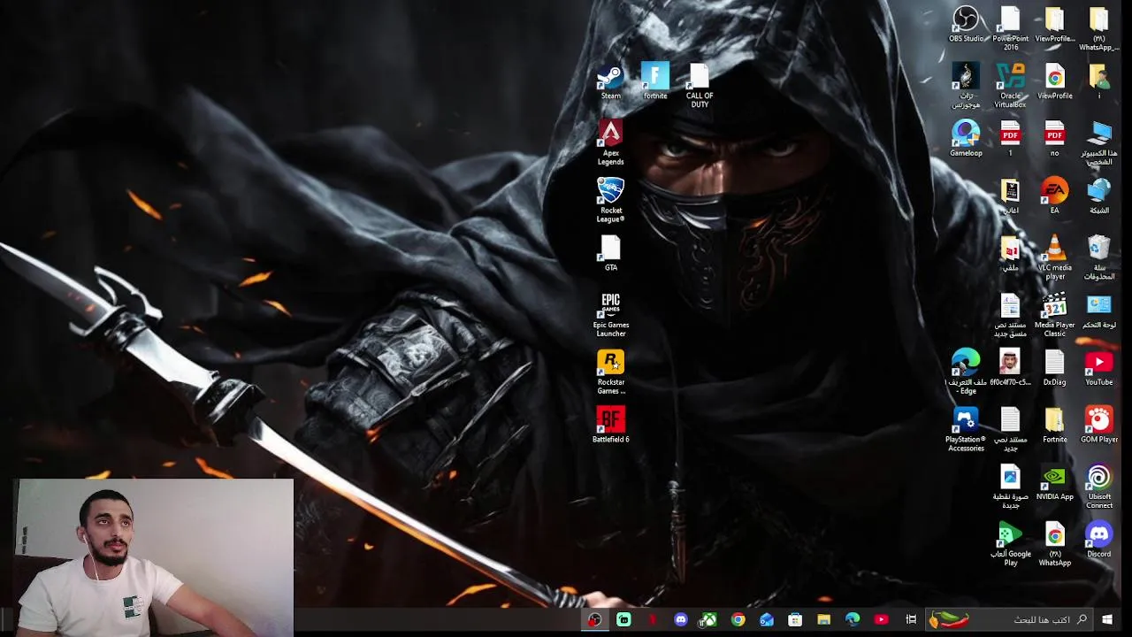
Task: Open Task View from the taskbar
Action: [911, 620]
